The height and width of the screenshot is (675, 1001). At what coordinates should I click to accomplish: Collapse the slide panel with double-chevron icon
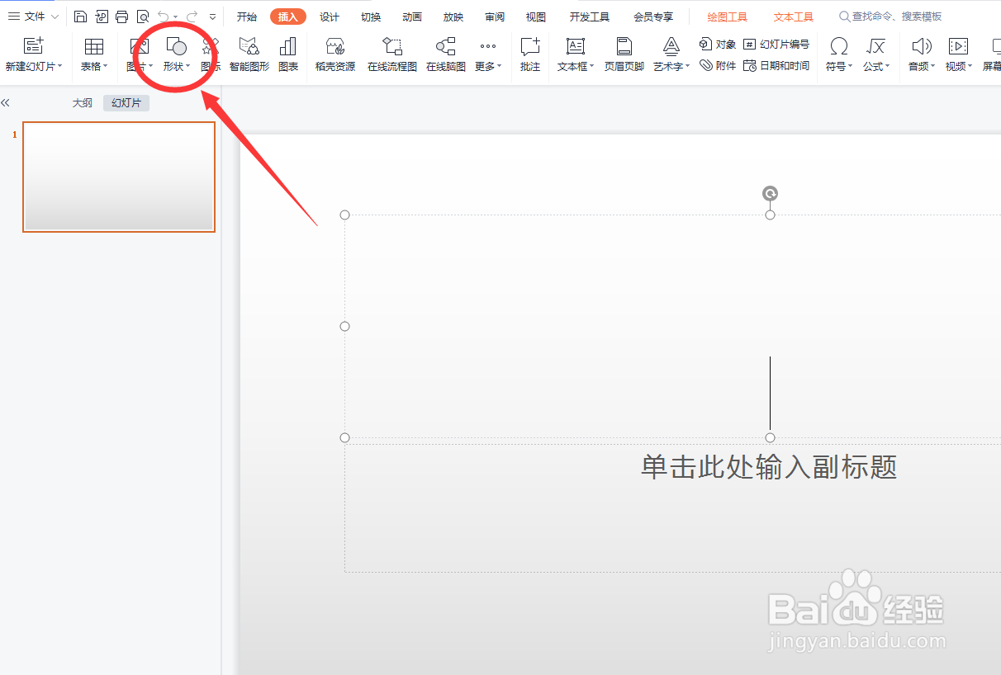coord(5,103)
